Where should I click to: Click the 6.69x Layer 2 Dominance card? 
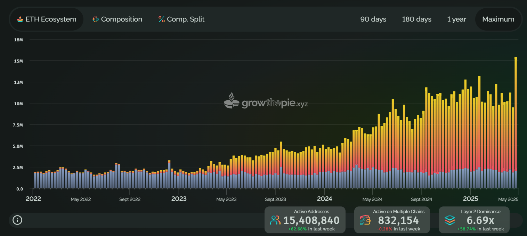click(474, 220)
